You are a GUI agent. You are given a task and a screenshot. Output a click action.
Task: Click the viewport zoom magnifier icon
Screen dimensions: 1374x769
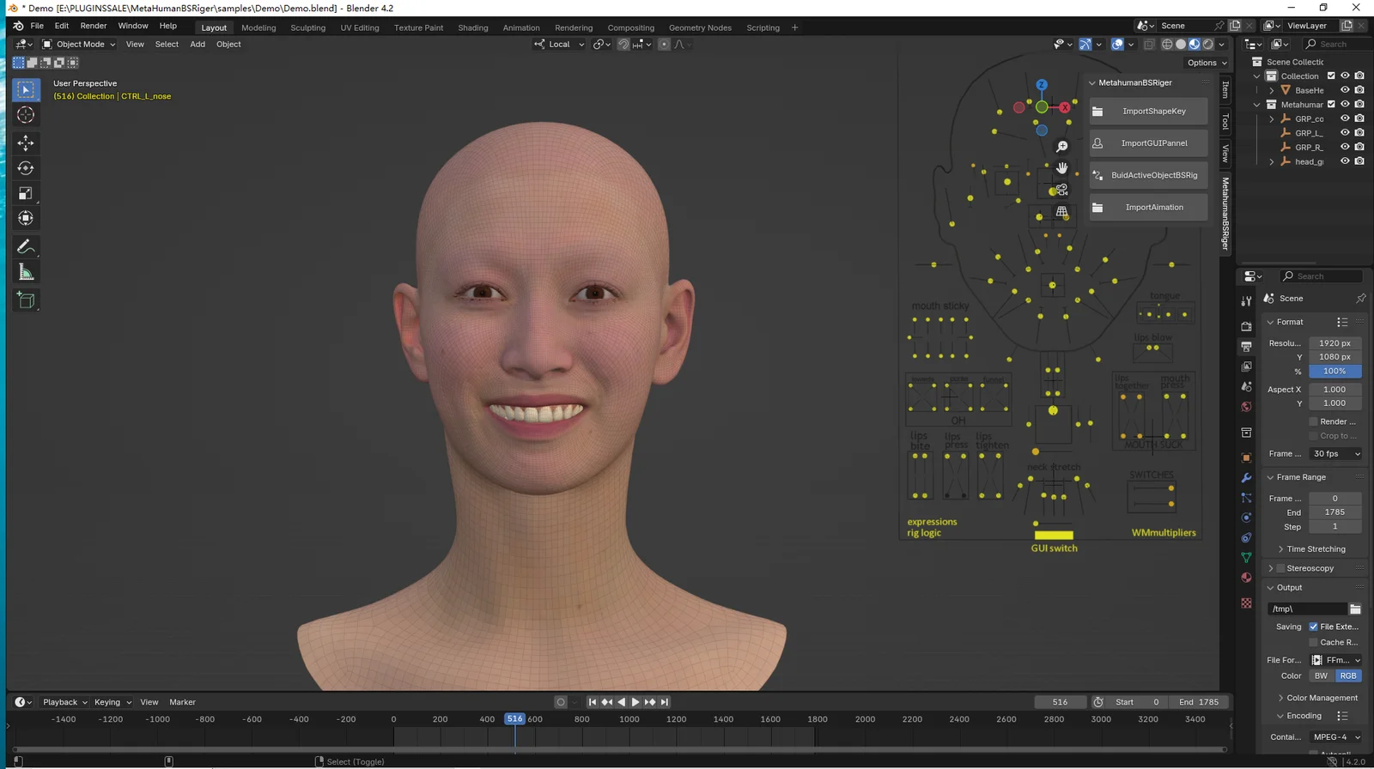click(x=1062, y=147)
